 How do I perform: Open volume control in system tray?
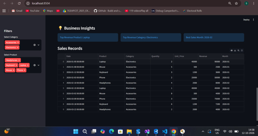[230, 132]
